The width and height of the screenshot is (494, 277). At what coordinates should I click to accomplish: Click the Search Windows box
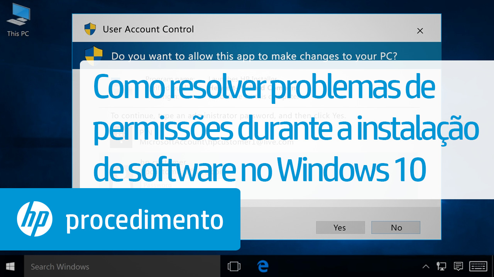(x=122, y=266)
